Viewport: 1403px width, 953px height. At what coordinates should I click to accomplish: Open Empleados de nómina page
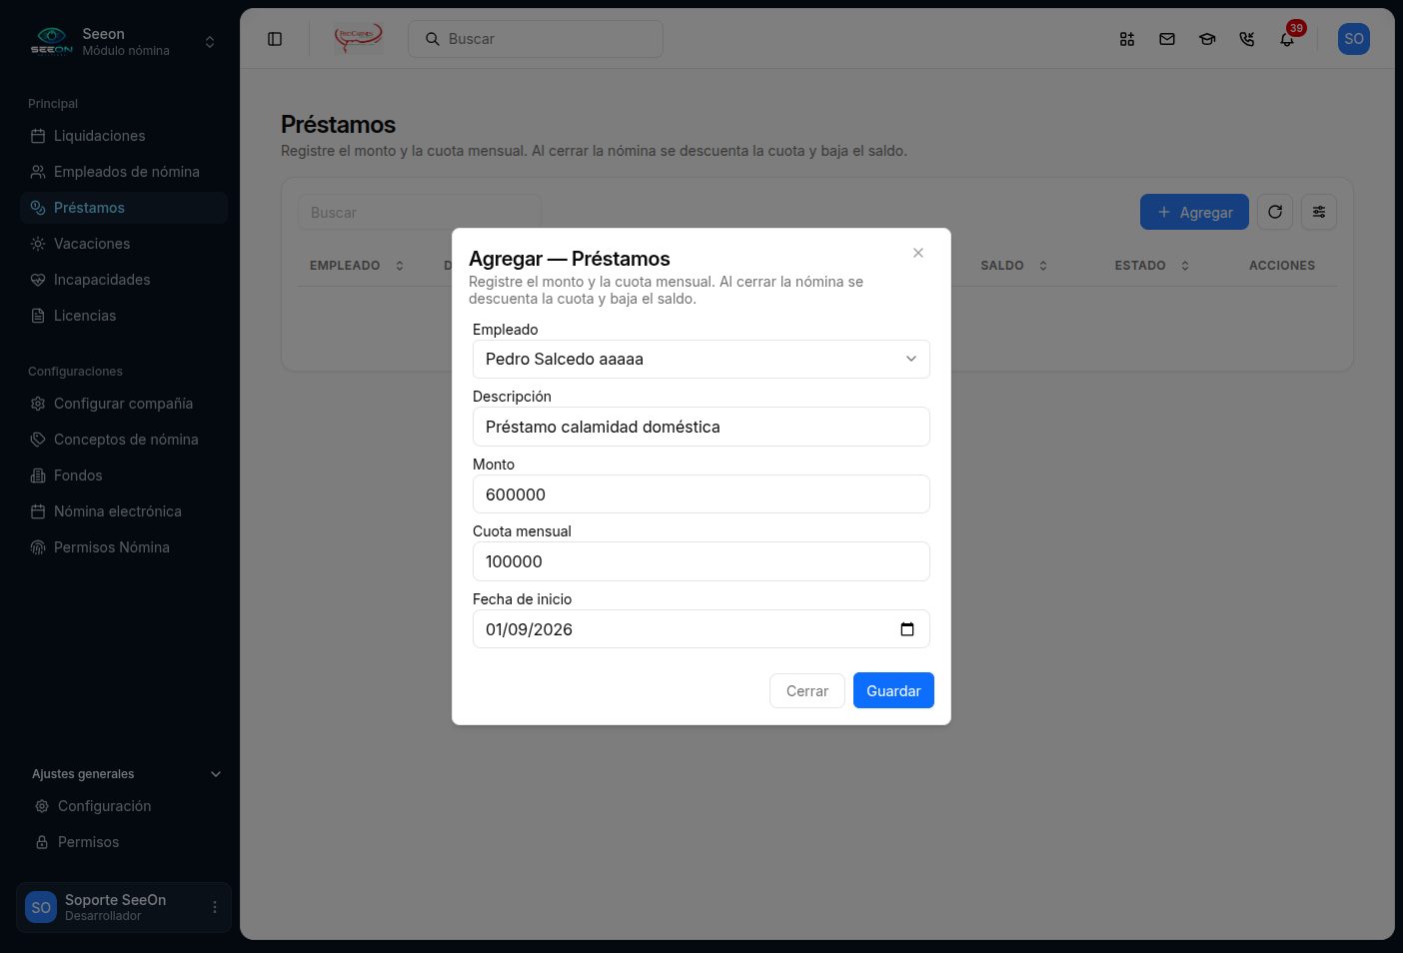point(124,172)
